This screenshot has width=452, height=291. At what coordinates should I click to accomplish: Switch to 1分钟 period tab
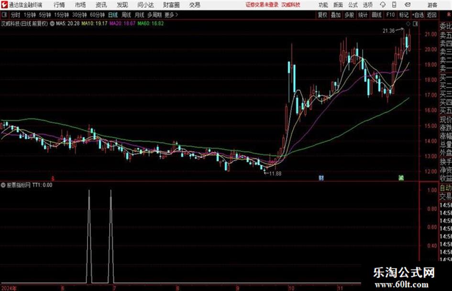tap(30, 15)
